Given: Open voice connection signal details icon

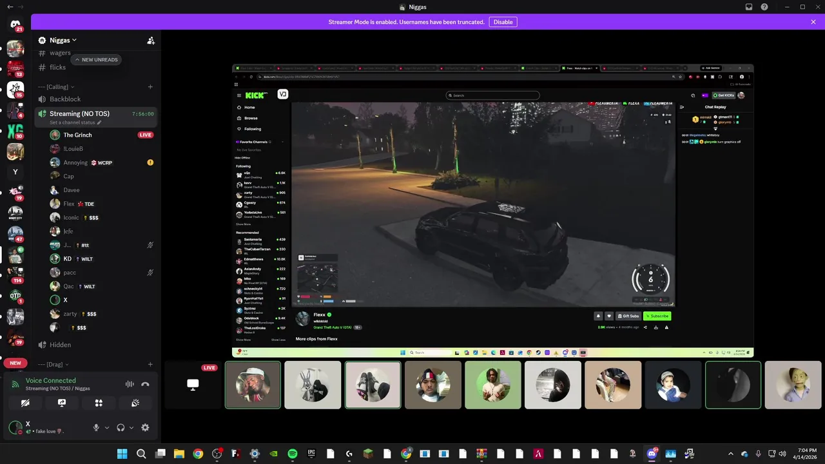Looking at the screenshot, I should pyautogui.click(x=15, y=384).
